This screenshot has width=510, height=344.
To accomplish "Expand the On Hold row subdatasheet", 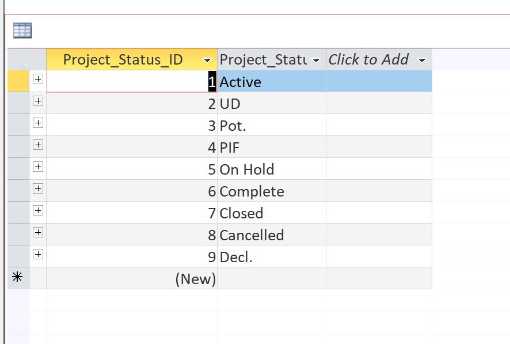I will click(38, 167).
